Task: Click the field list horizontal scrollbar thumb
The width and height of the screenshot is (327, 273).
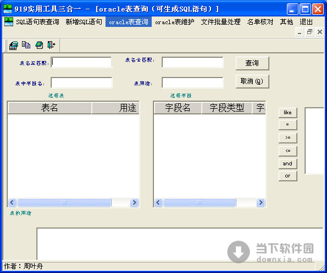Action: pyautogui.click(x=199, y=202)
